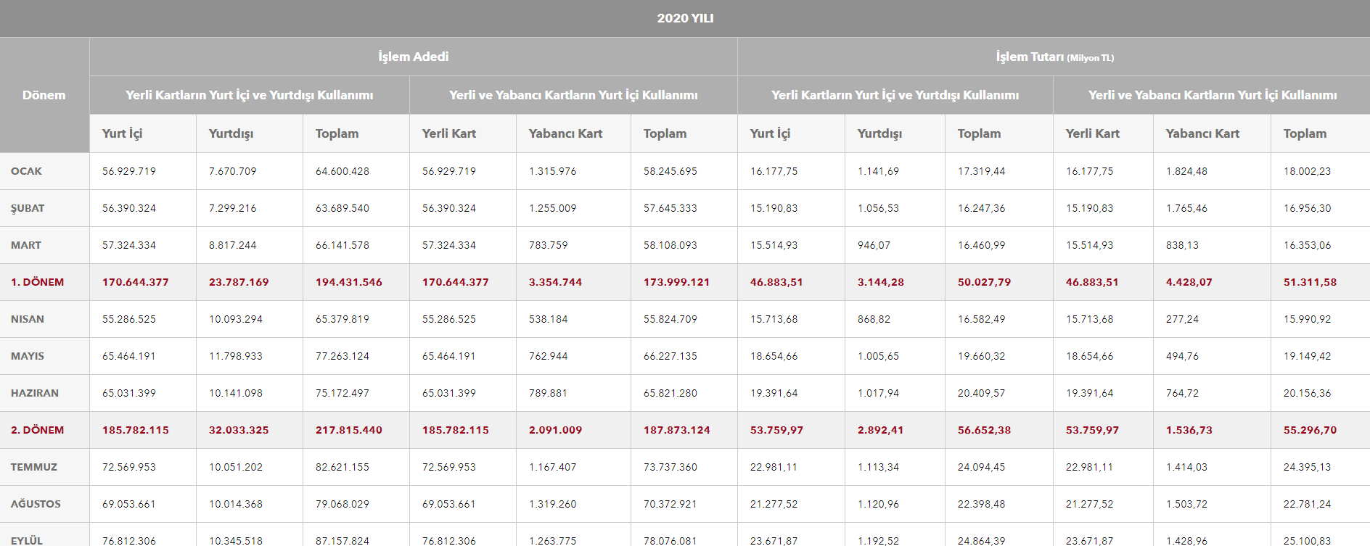Screen dimensions: 1370x546
Task: Click the 1. DÖNEM summary row label
Action: pos(38,282)
